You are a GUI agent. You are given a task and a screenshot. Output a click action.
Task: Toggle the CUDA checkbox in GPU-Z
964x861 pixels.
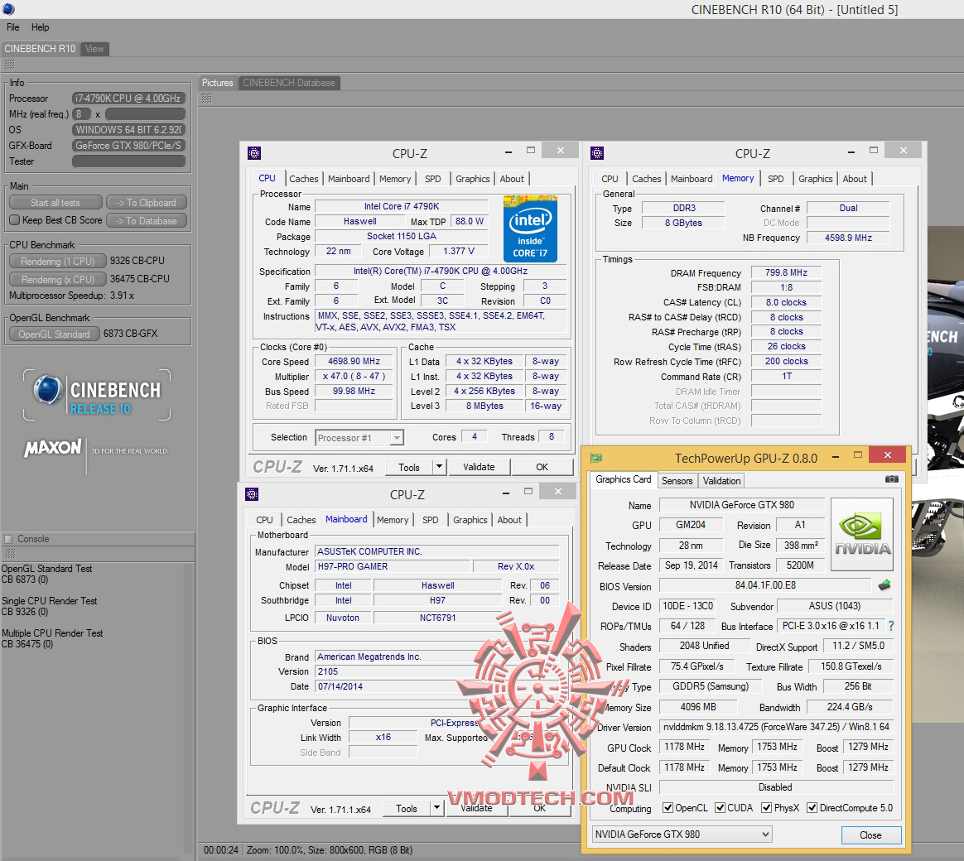tap(721, 808)
